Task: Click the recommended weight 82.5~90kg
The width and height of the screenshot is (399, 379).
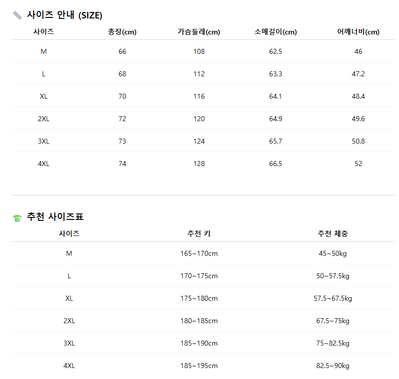Action: pyautogui.click(x=333, y=366)
